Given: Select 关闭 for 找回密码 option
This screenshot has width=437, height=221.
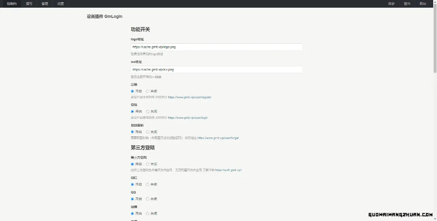Looking at the screenshot, I should (x=148, y=132).
